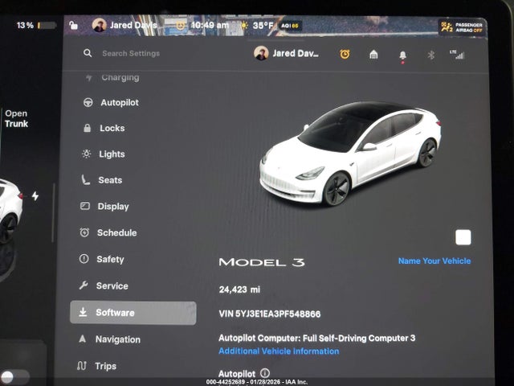Tap the lock icon in status bar
514x386 pixels.
tap(74, 26)
